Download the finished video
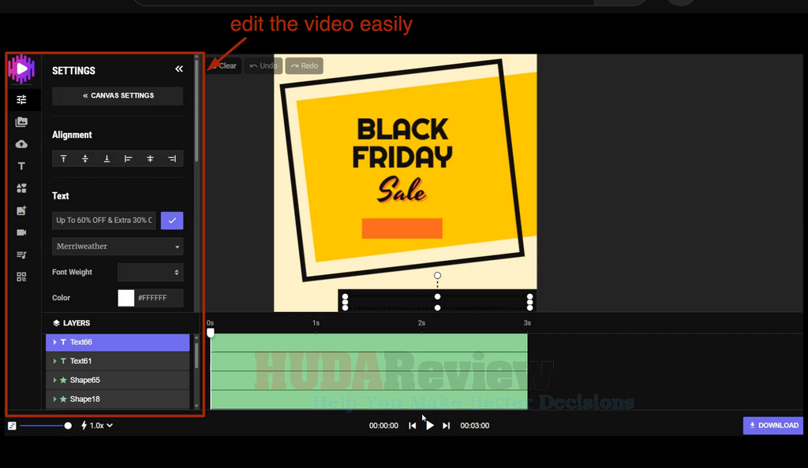This screenshot has height=468, width=808. (772, 425)
